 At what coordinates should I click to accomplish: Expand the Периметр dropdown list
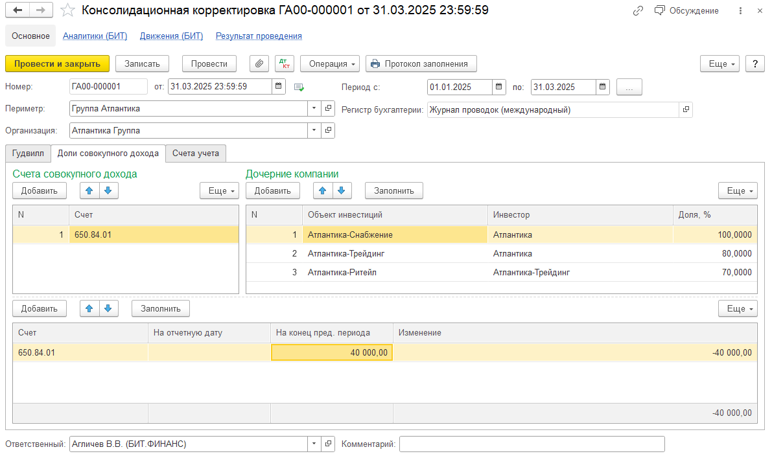point(314,109)
